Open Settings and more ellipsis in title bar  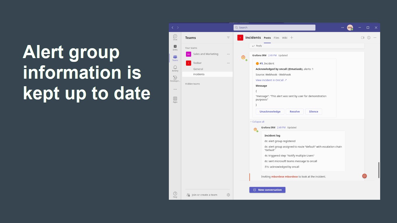342,28
